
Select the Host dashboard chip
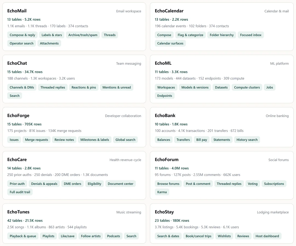coord(267,236)
